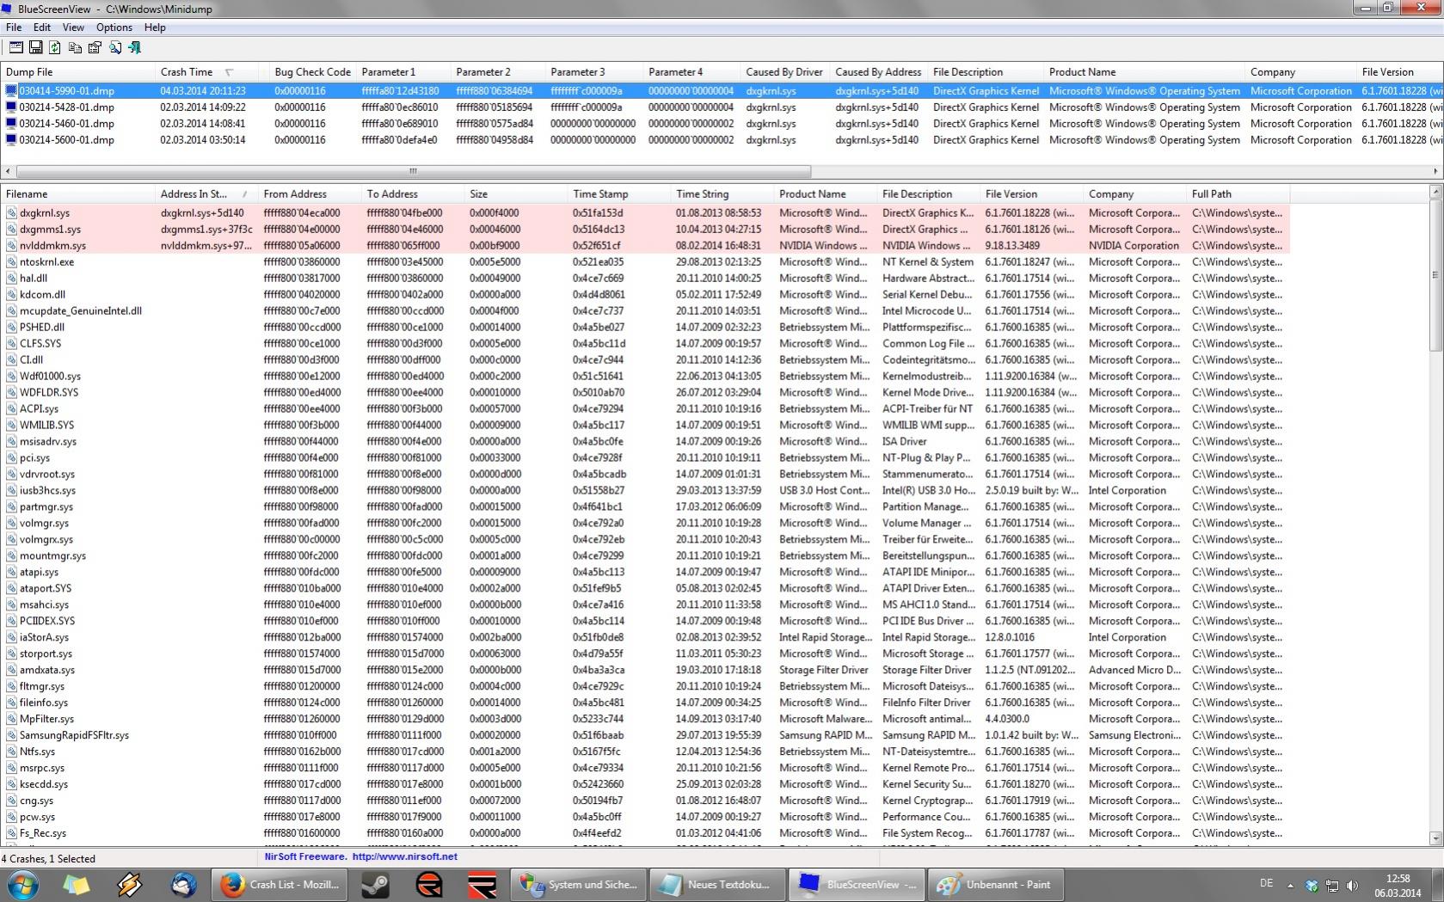Switch to System und Sicherheit taskbar window
Viewport: 1444px width, 902px height.
(x=579, y=884)
